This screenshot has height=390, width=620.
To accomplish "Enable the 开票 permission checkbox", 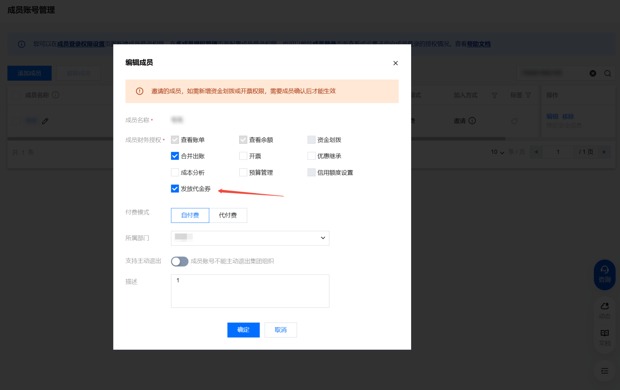I will 243,156.
